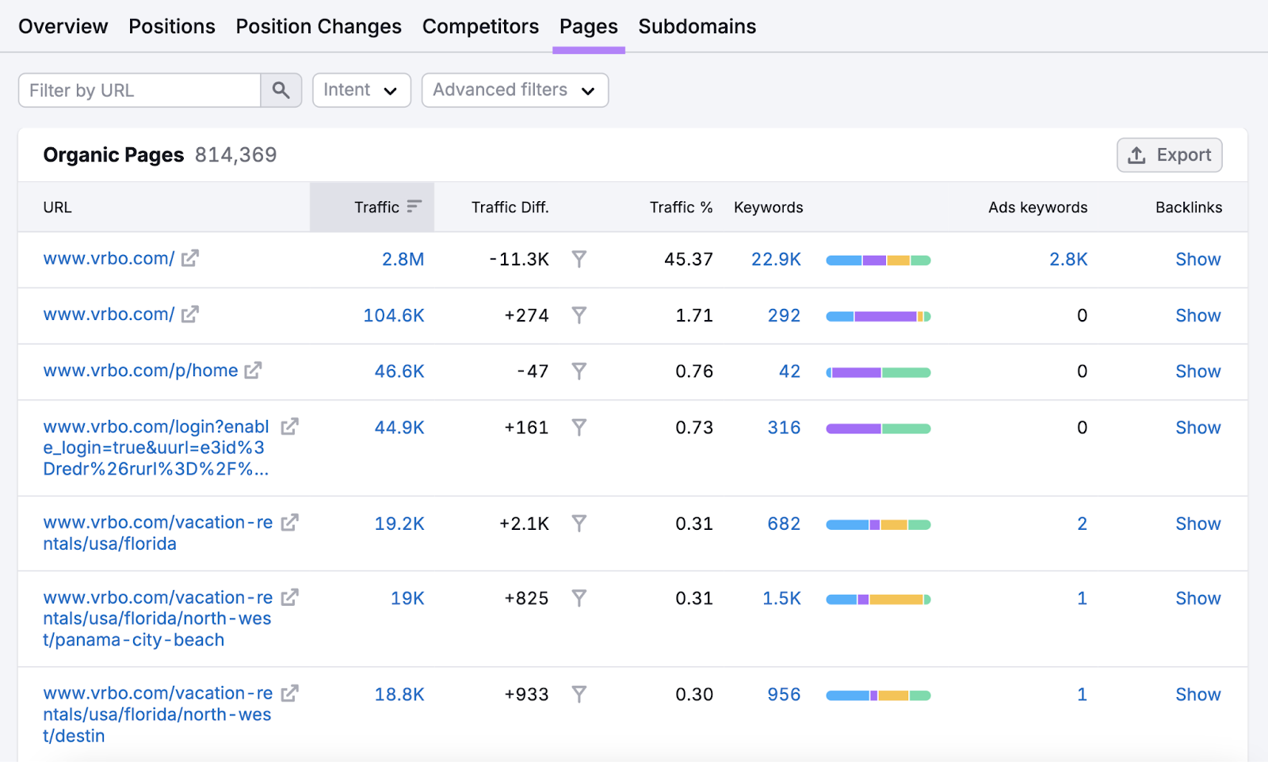This screenshot has width=1268, height=762.
Task: Go to the Competitors tab
Action: [480, 26]
